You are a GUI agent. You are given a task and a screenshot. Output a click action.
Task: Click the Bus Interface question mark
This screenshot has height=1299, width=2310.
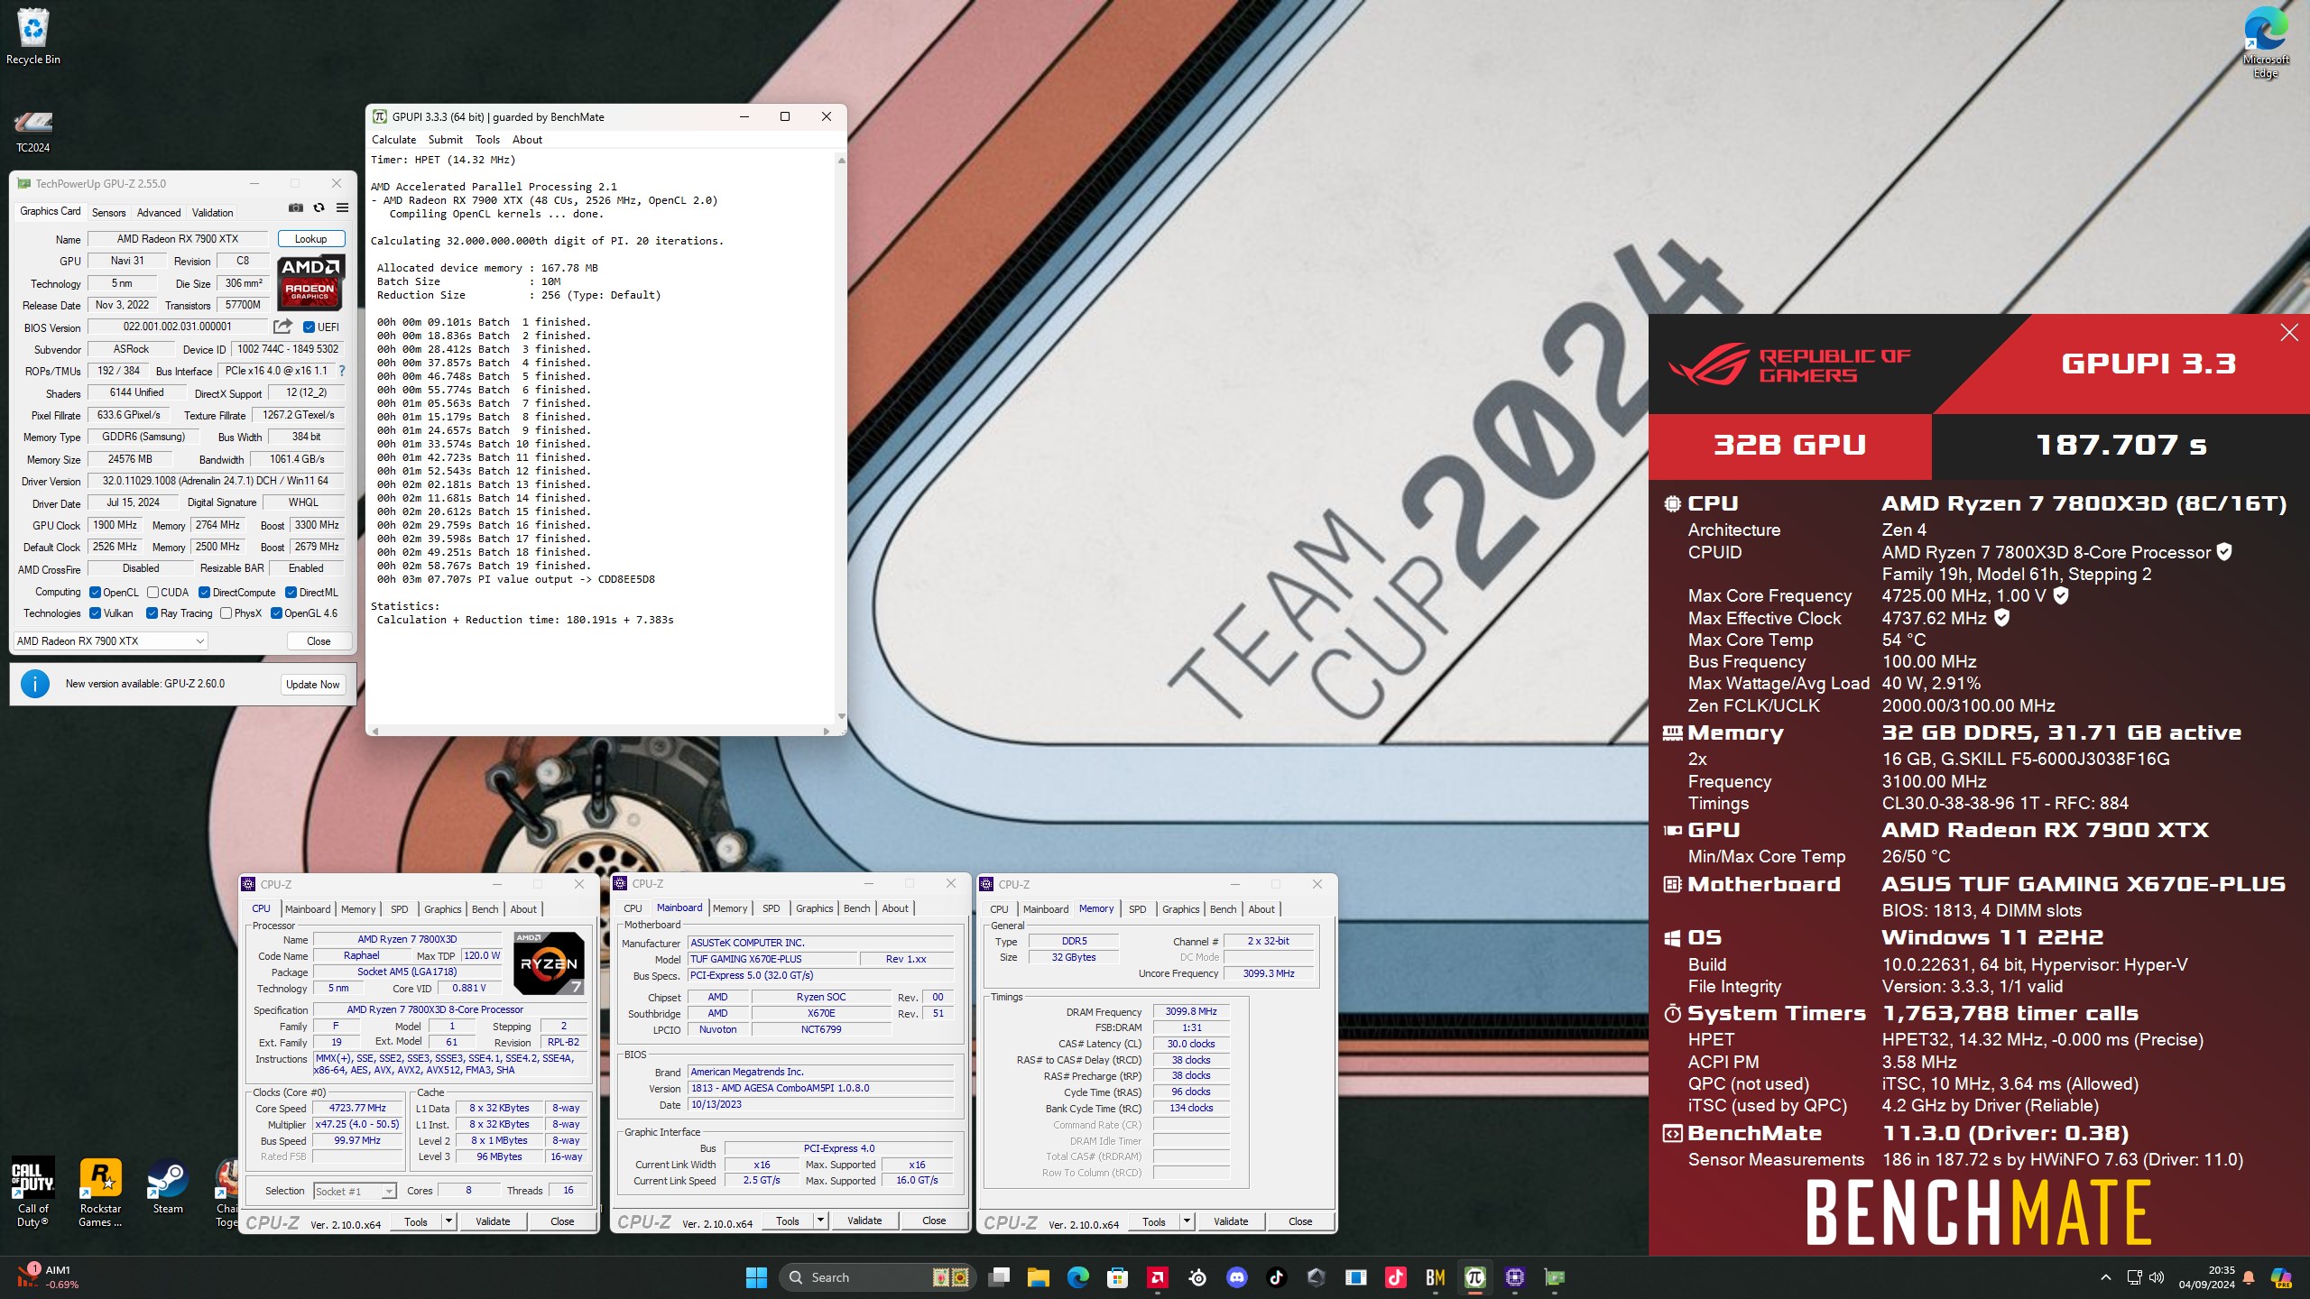342,371
